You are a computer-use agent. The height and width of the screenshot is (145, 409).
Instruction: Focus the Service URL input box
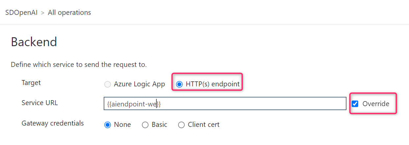[225, 104]
